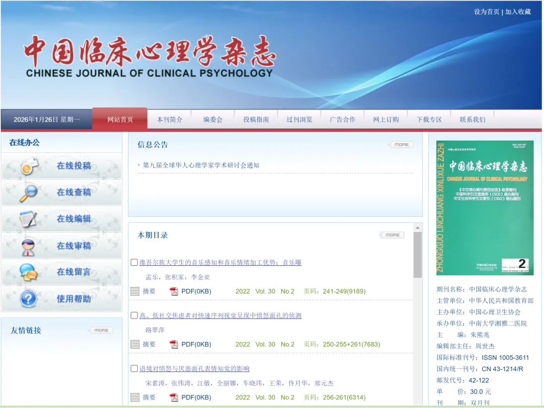Click the 本期目录 scrollbar thumb
544x408 pixels.
pos(418,255)
